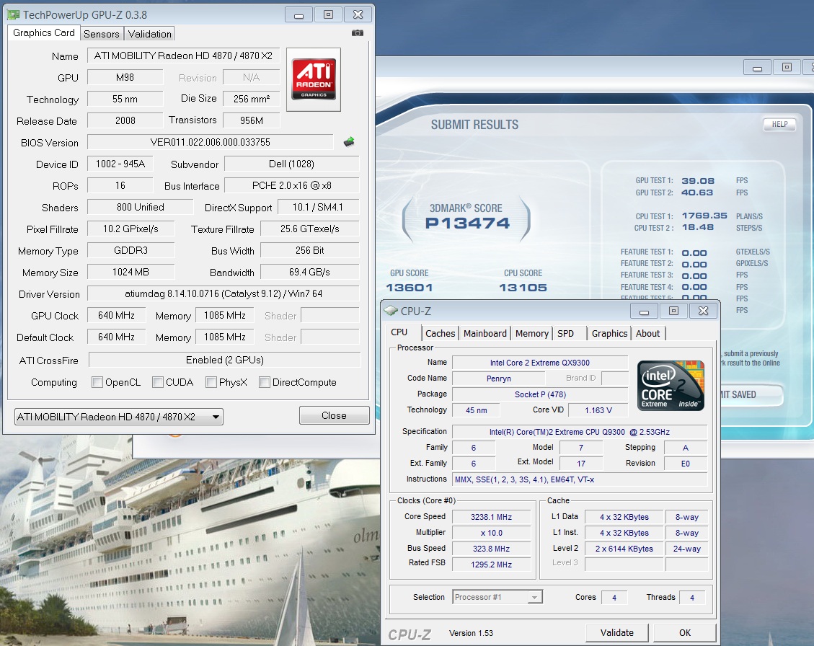This screenshot has height=646, width=814.
Task: Switch to the Sensors tab
Action: pyautogui.click(x=102, y=34)
